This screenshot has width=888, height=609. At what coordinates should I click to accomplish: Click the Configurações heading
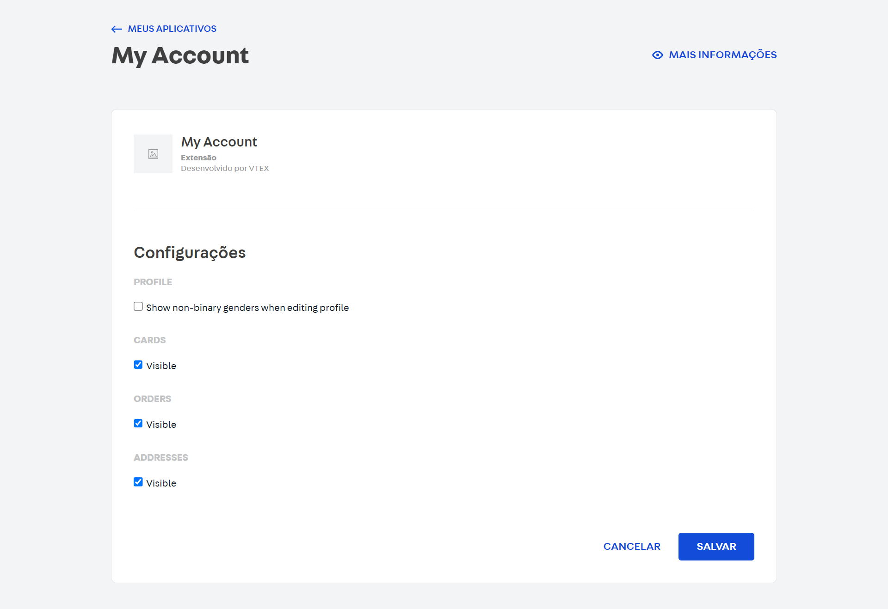click(190, 252)
